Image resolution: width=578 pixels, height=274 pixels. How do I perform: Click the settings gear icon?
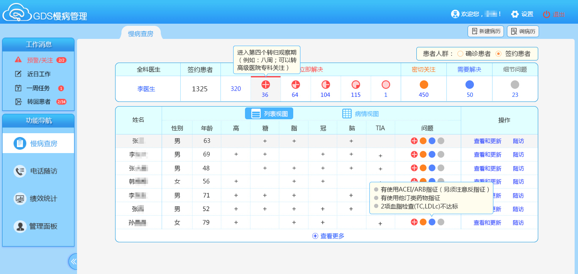tap(515, 14)
